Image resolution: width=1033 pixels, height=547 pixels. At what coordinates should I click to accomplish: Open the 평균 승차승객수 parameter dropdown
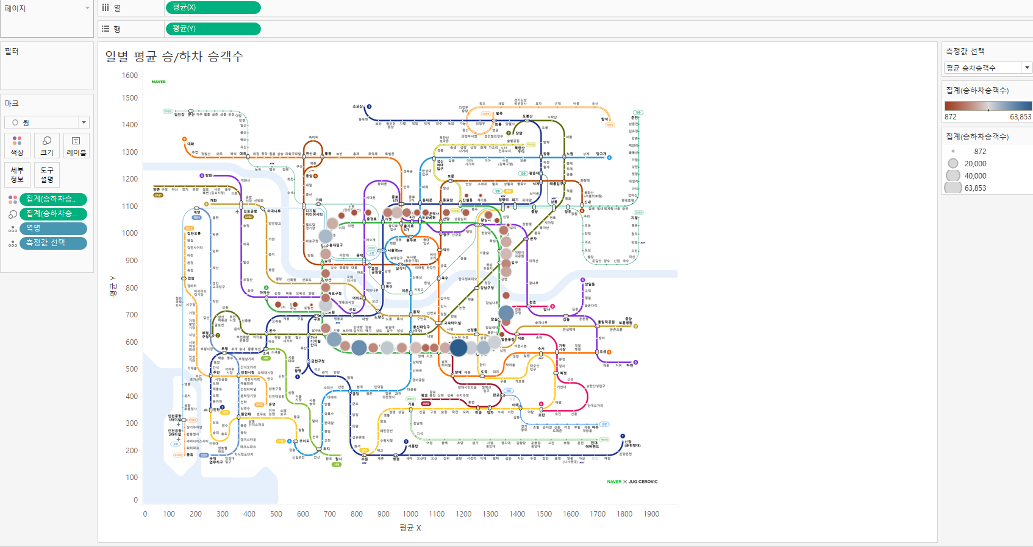coord(1027,68)
